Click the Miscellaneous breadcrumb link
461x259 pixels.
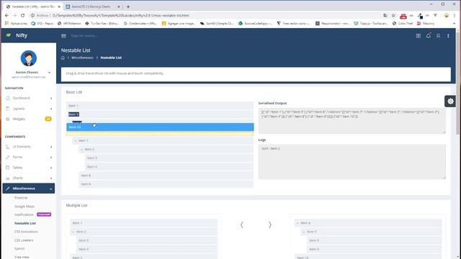coord(82,58)
